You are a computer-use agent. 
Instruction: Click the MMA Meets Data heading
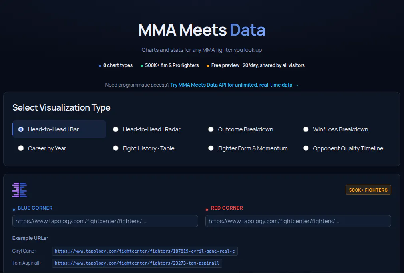coord(202,30)
